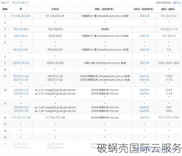Select the 局域网 region cell in hop 3
The width and height of the screenshot is (182, 156).
(105, 29)
